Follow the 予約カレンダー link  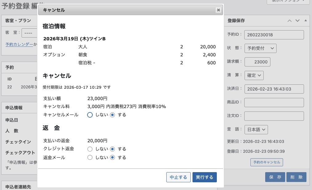19,44
